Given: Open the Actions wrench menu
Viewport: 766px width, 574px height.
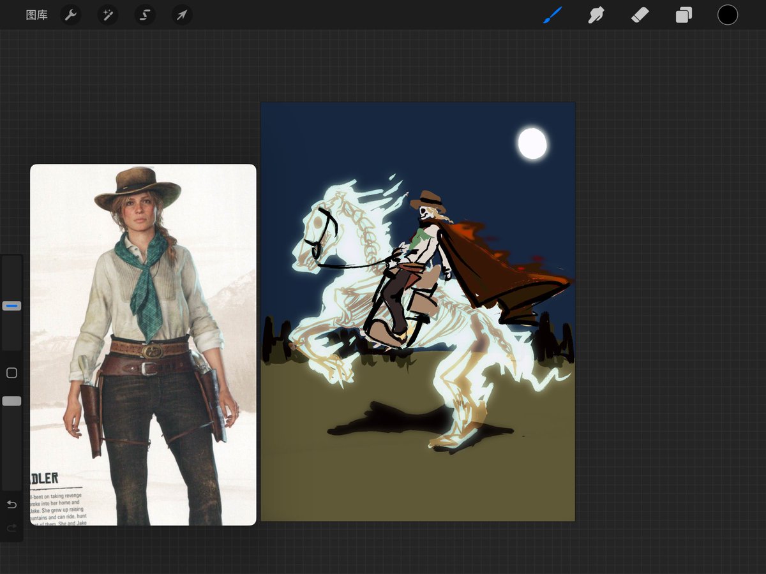Looking at the screenshot, I should tap(71, 15).
